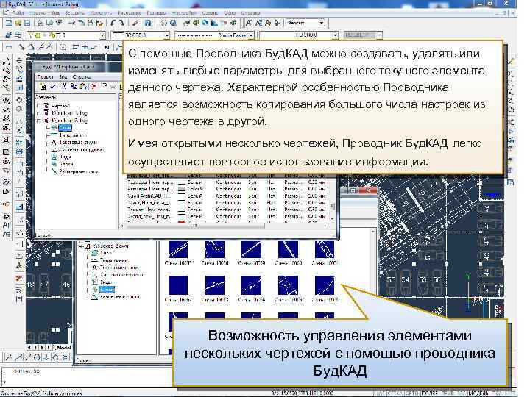Click the blue Help icon in toolbar

point(148,23)
